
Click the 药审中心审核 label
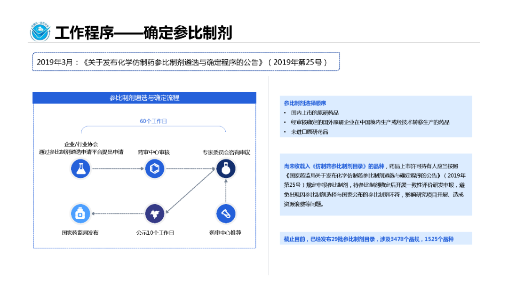[154, 152]
